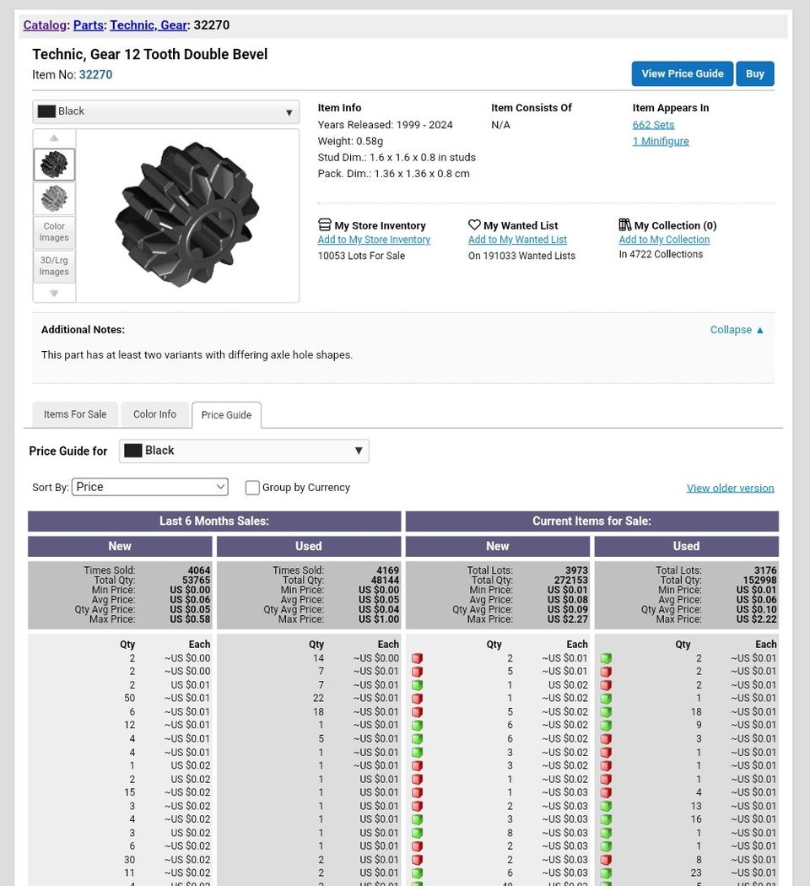Click green cube for New for-sale qty 3 at ~US $0.02

tap(417, 753)
